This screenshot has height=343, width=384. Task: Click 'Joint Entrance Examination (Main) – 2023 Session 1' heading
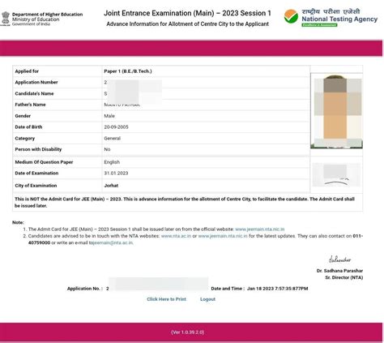187,13
